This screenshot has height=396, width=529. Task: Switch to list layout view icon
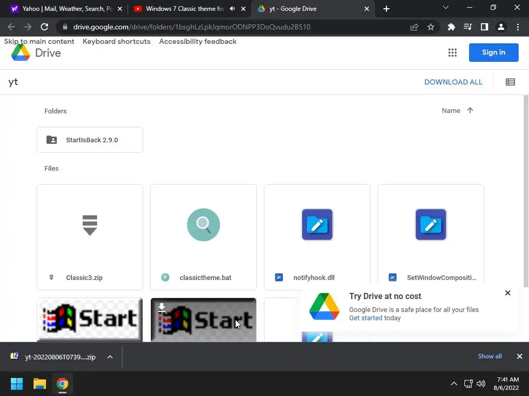pyautogui.click(x=510, y=82)
